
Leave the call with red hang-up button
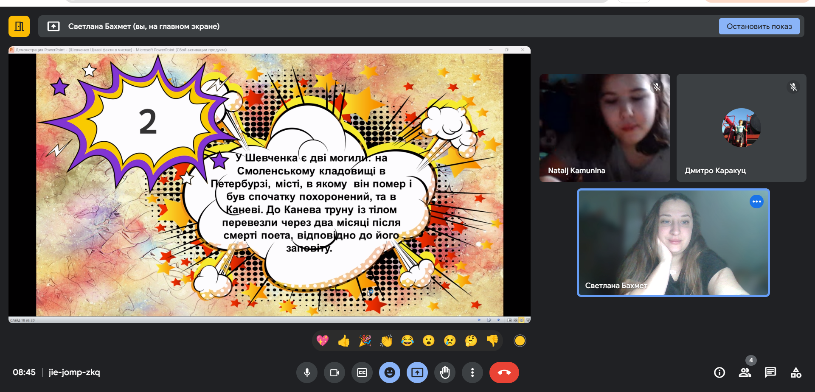[504, 372]
